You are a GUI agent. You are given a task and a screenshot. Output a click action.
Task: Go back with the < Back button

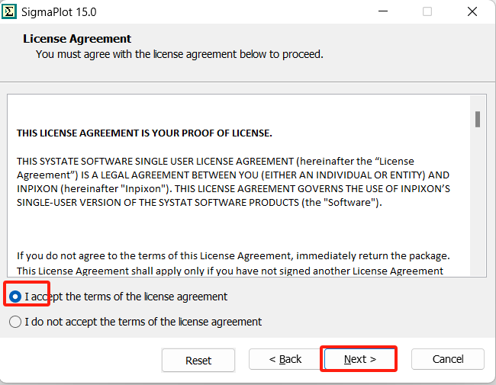click(285, 359)
